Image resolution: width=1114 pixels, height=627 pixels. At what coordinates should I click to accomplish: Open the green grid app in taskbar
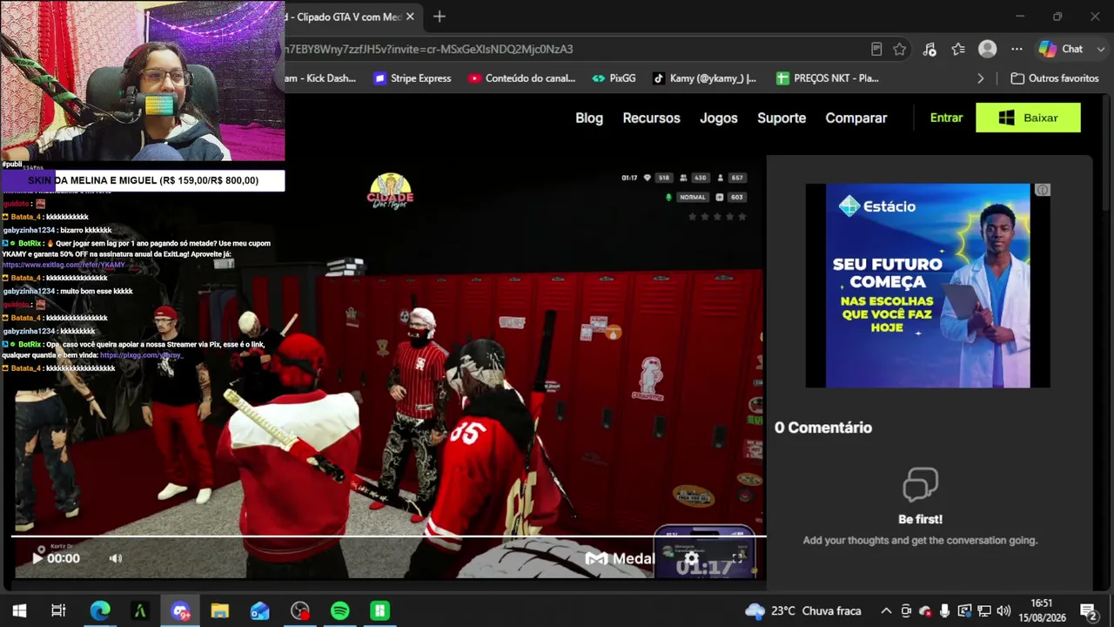click(379, 611)
